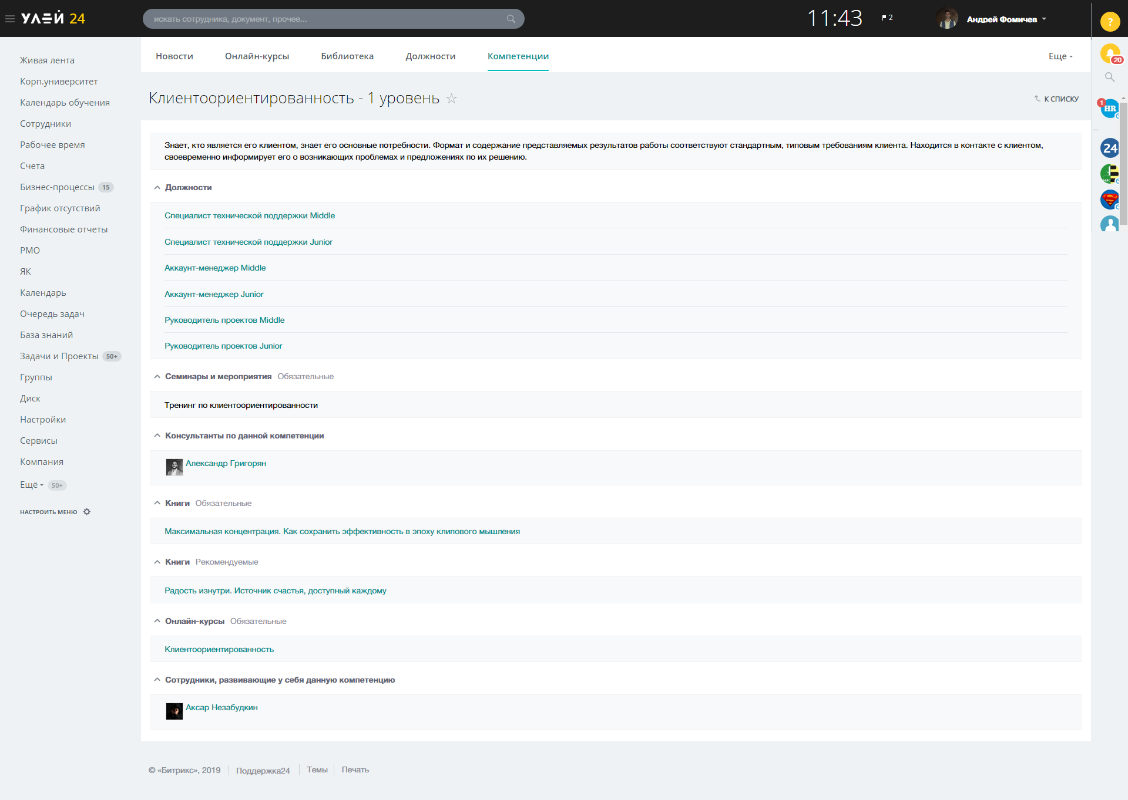Collapse Книги Обязательные section

[157, 503]
